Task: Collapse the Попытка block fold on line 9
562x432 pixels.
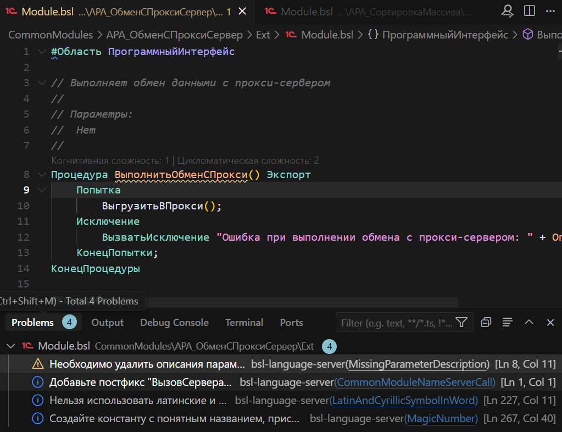Action: [x=41, y=190]
